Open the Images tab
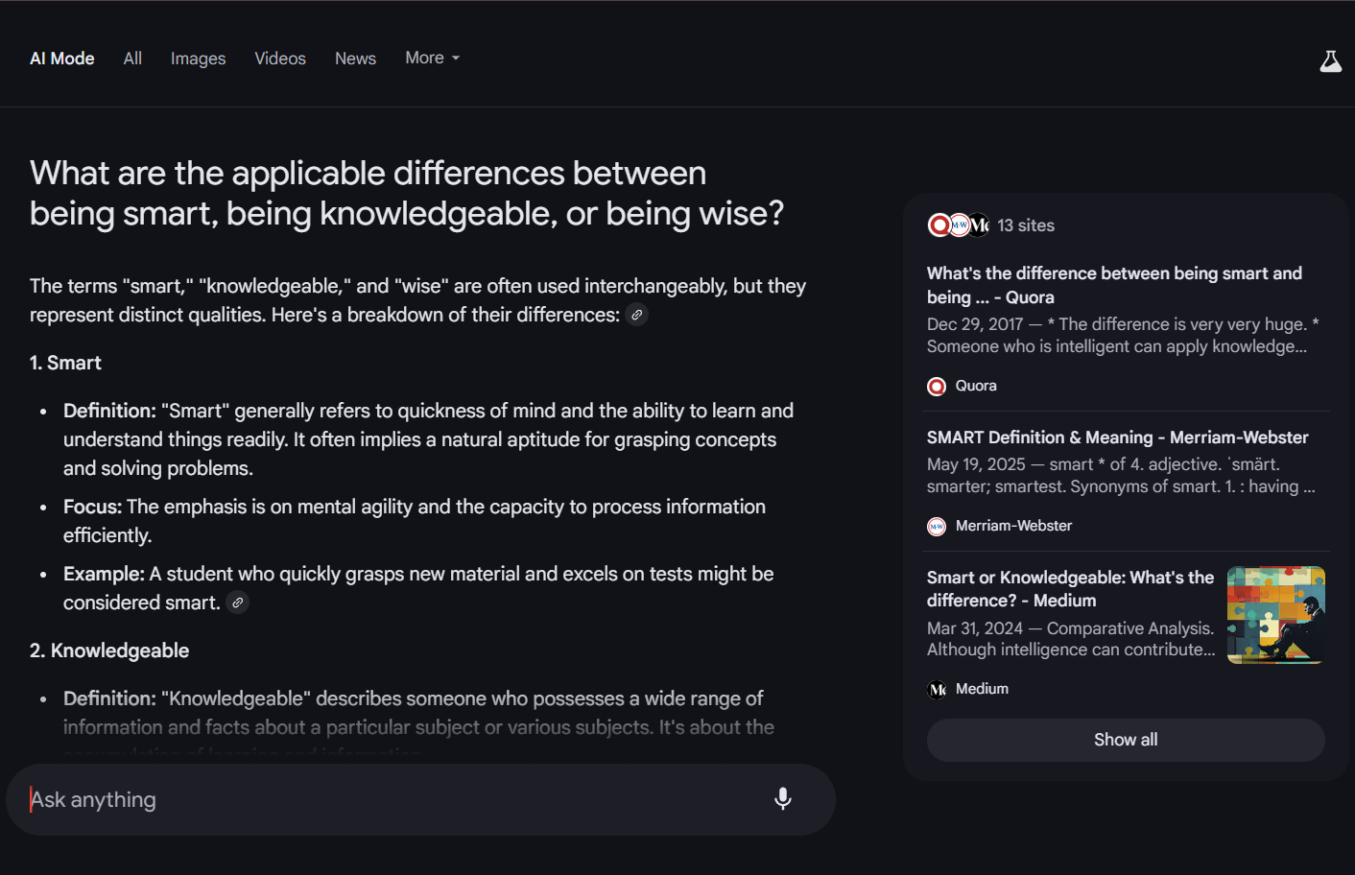The width and height of the screenshot is (1355, 875). pos(198,59)
